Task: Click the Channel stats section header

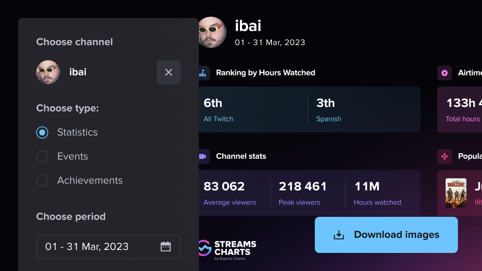Action: 241,156
